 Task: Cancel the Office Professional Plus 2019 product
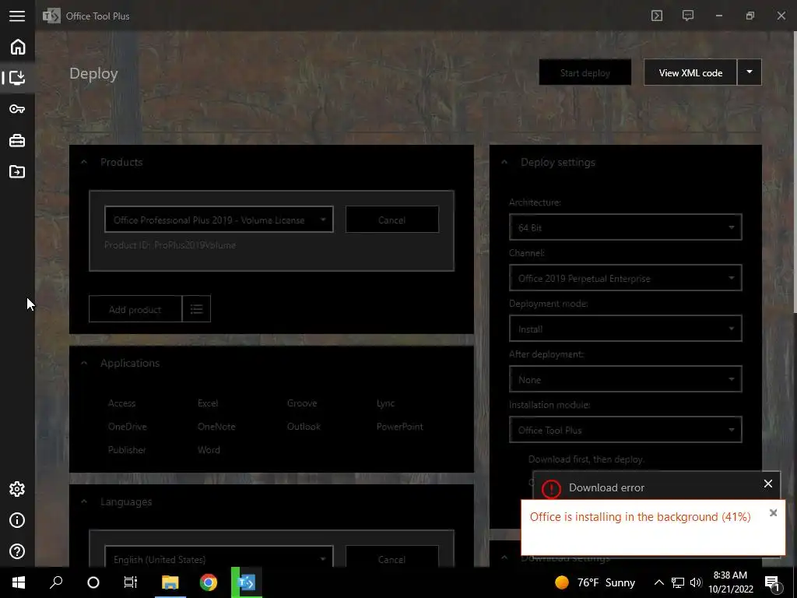[x=392, y=220]
